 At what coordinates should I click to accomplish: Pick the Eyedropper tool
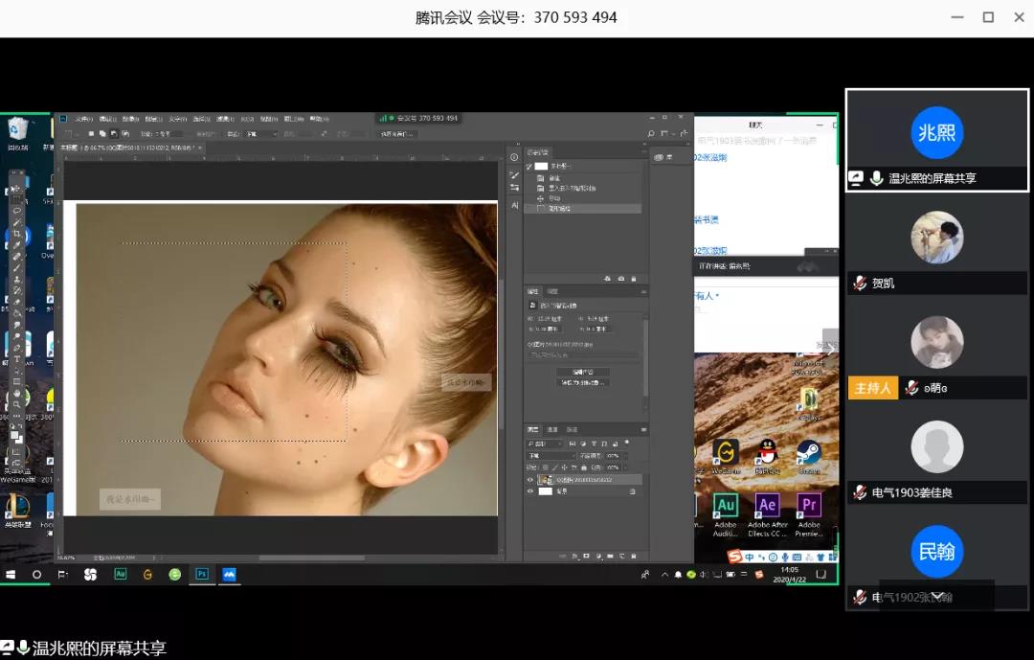coord(16,245)
